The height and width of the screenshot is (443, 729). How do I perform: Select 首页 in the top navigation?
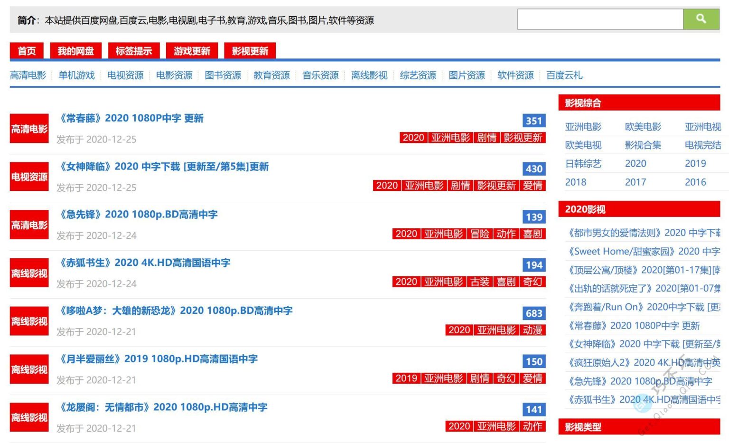pyautogui.click(x=26, y=51)
